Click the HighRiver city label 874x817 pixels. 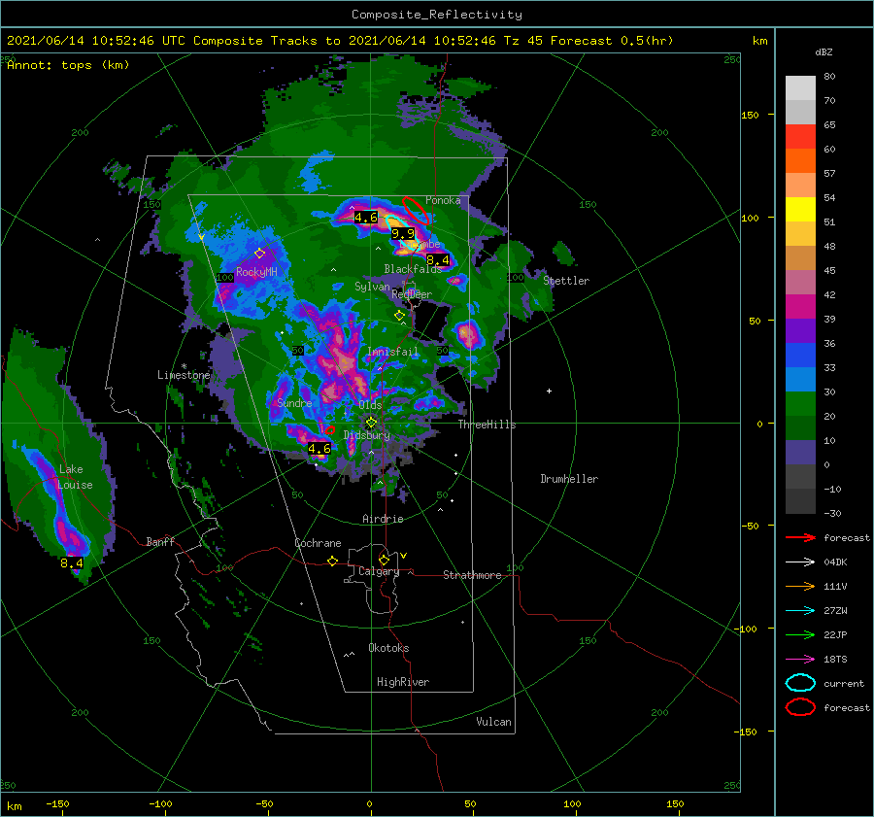coord(403,682)
